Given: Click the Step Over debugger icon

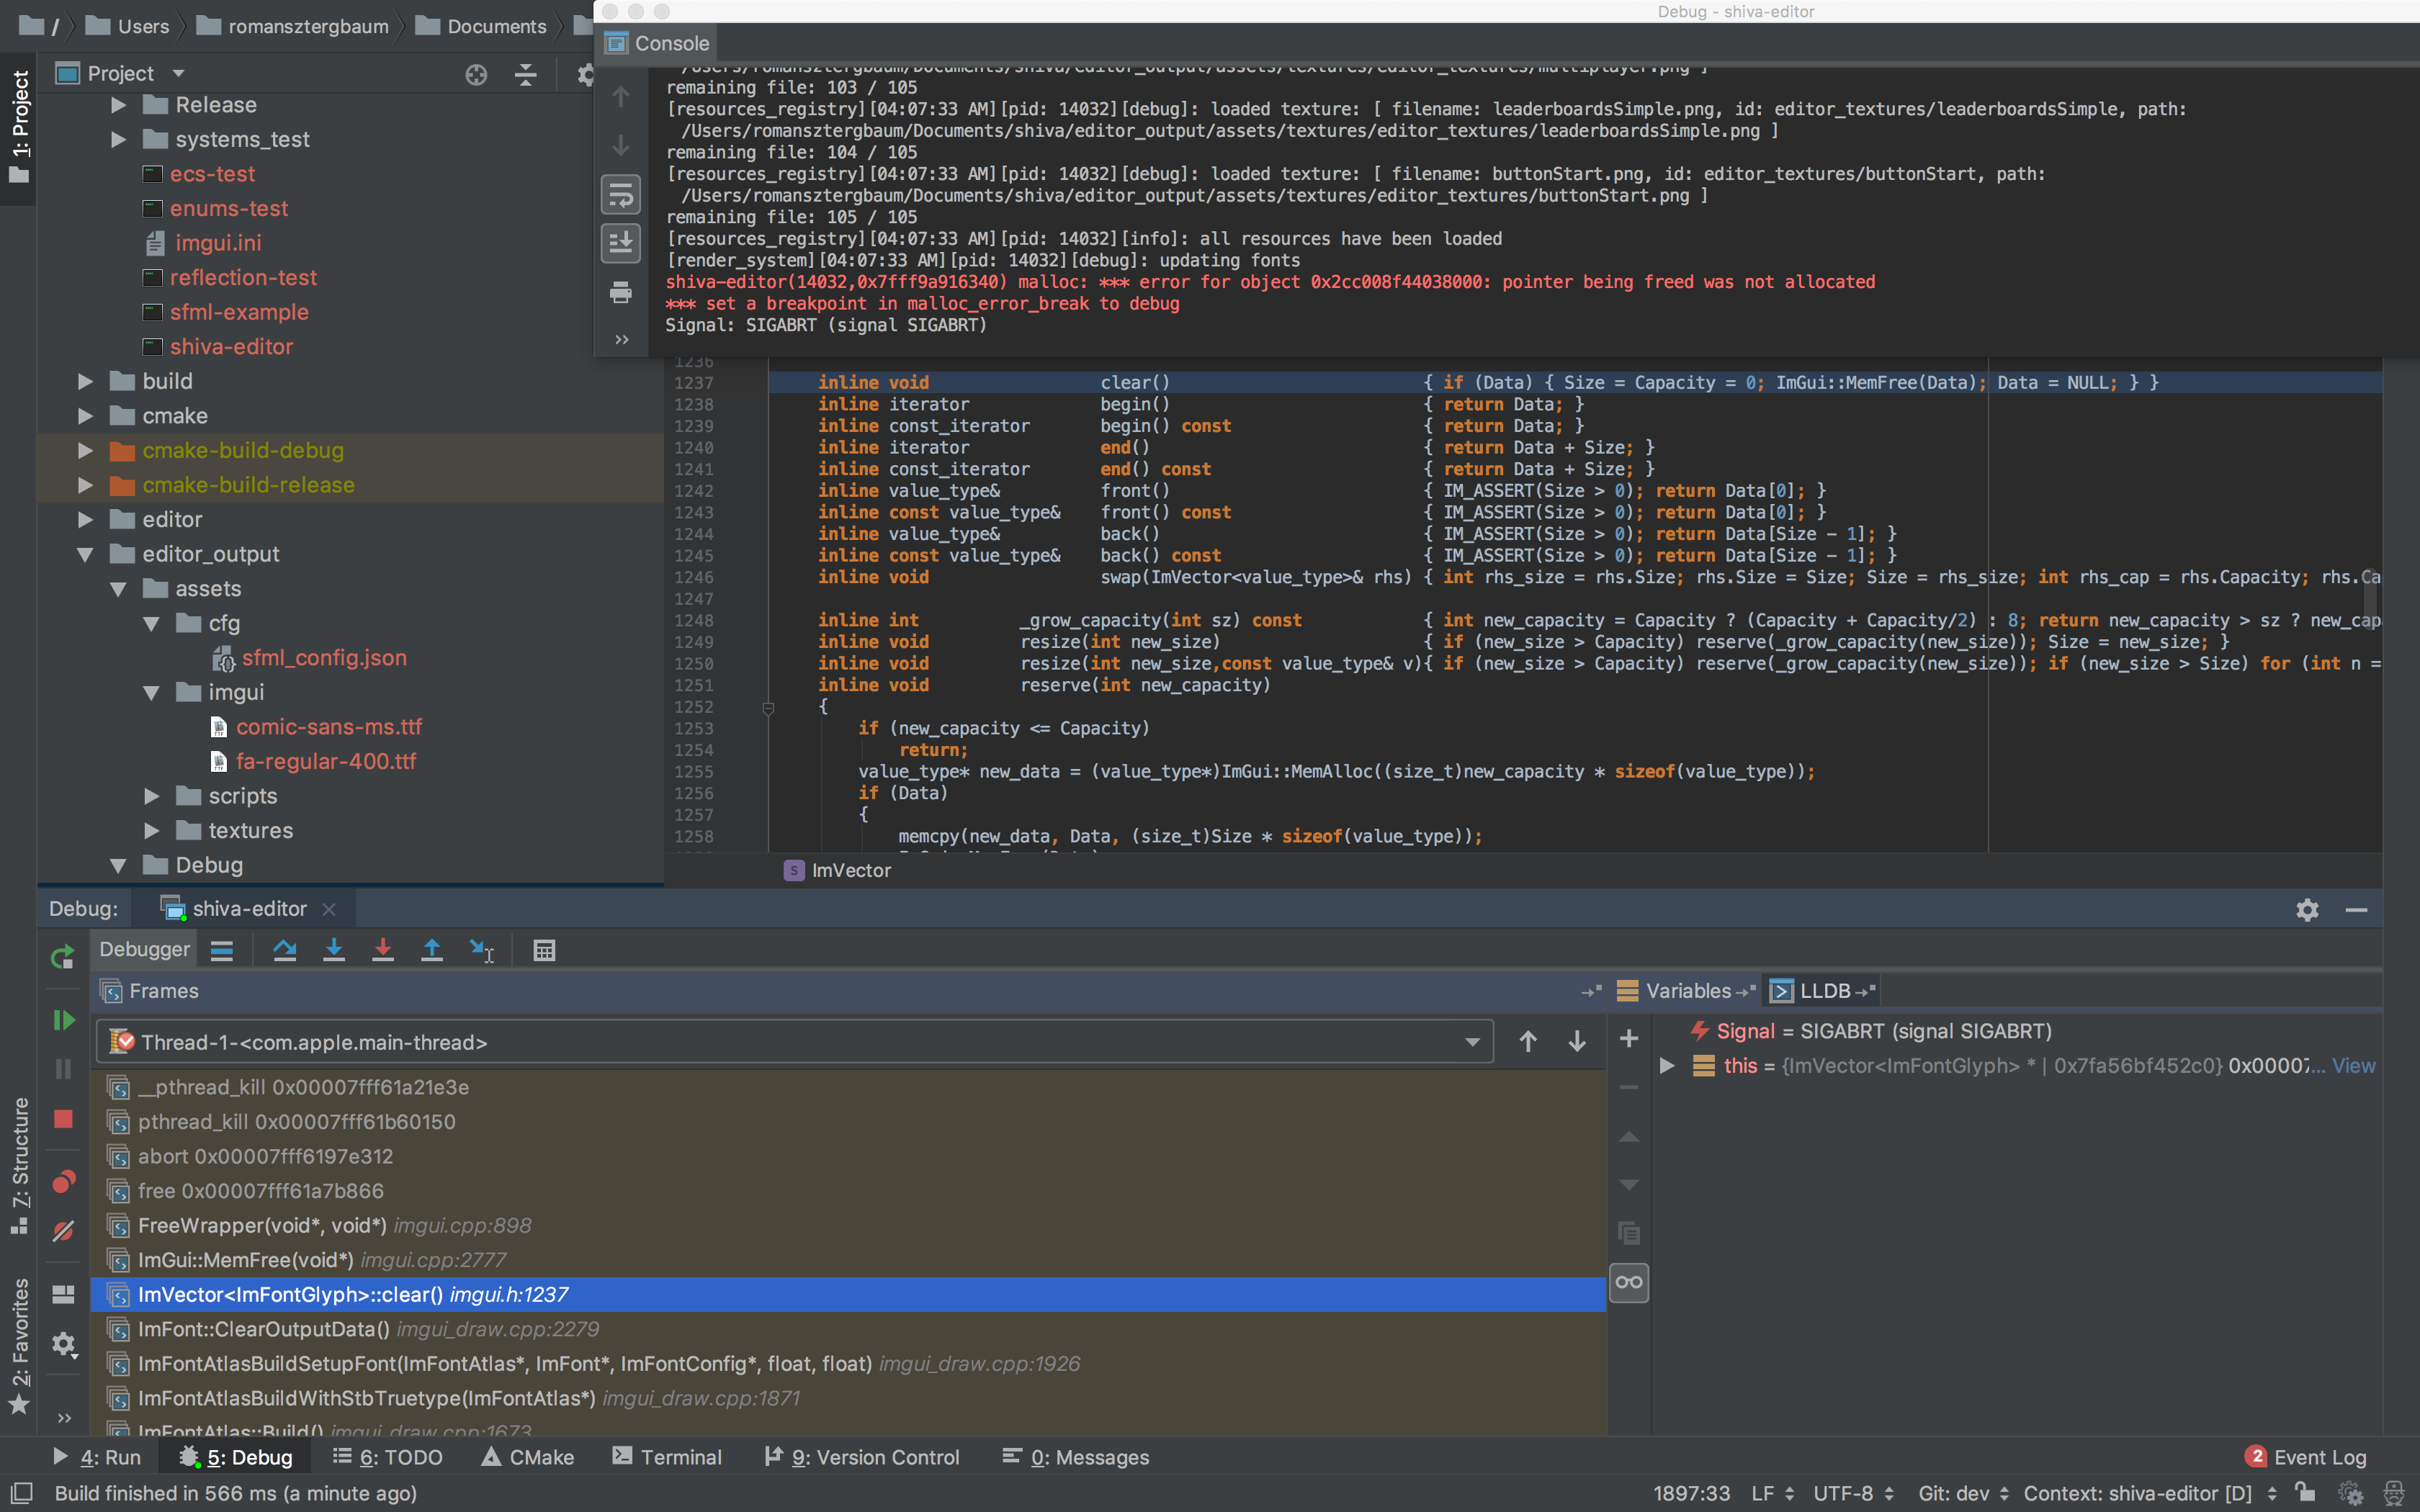Looking at the screenshot, I should pos(285,950).
